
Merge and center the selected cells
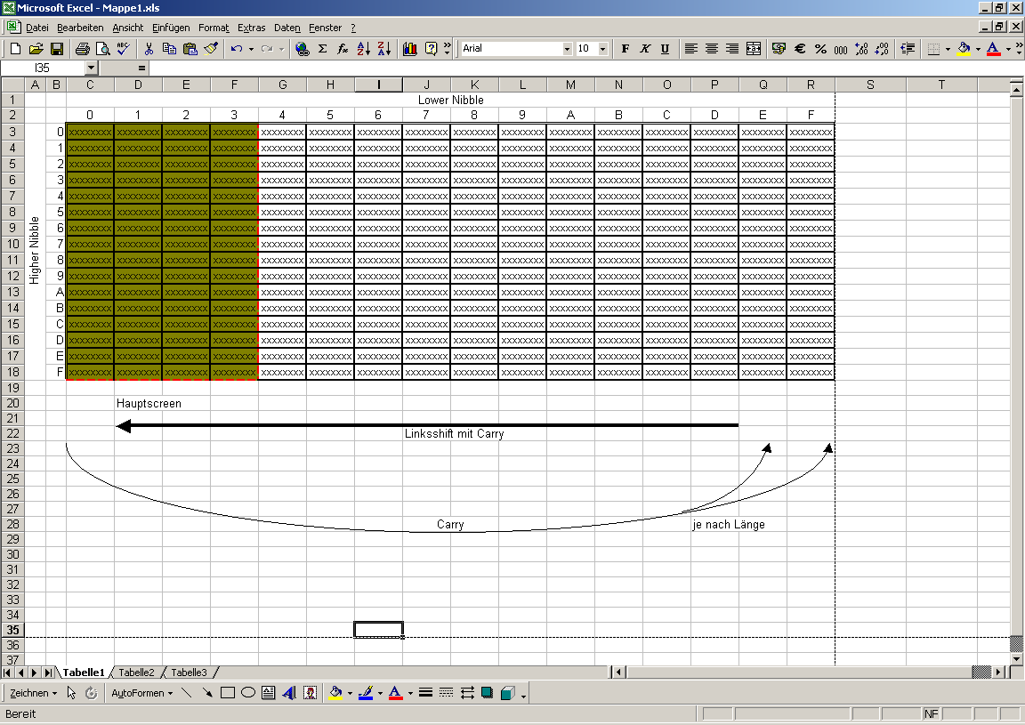[x=754, y=48]
